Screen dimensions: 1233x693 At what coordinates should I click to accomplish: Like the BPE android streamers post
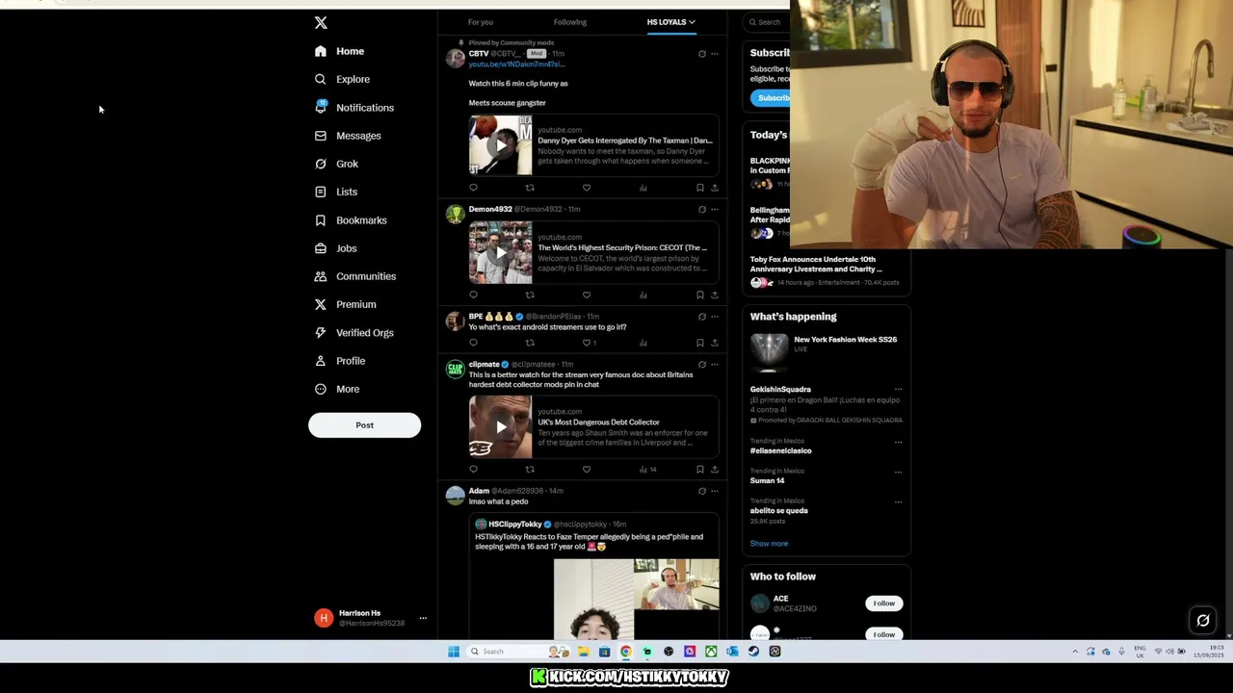pyautogui.click(x=587, y=343)
